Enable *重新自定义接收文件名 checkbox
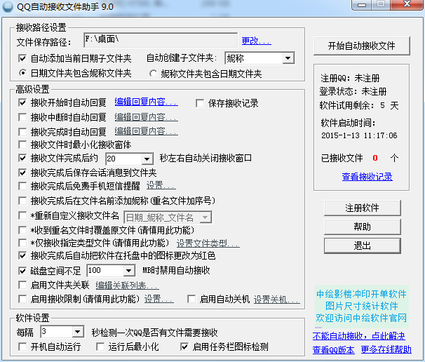Screen dimensions: 425x362 22,216
